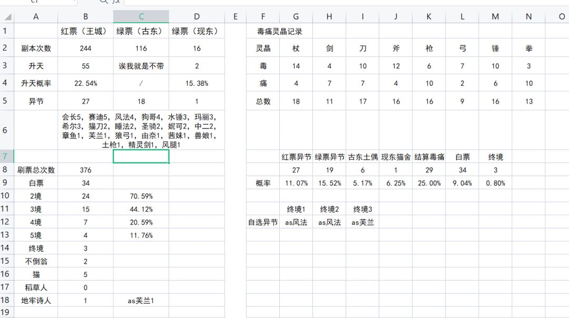Select the 升天概率 label cell
The height and width of the screenshot is (318, 569).
(36, 83)
